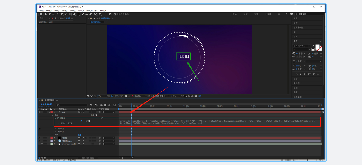Select the Brush tool
Viewport: 362px width, 165px height.
pos(83,14)
